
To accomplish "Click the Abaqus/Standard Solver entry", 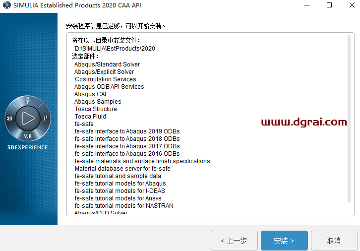I will click(x=107, y=64).
